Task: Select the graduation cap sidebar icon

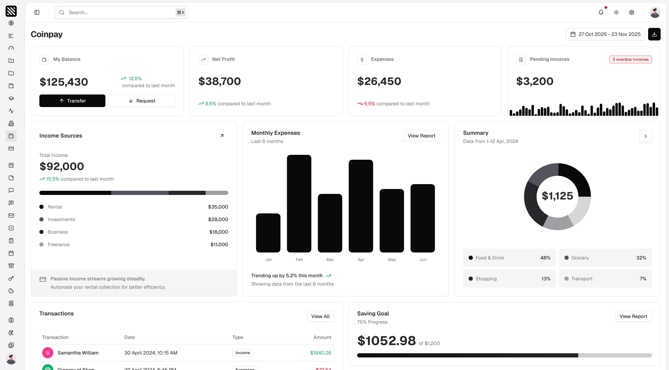Action: [11, 98]
